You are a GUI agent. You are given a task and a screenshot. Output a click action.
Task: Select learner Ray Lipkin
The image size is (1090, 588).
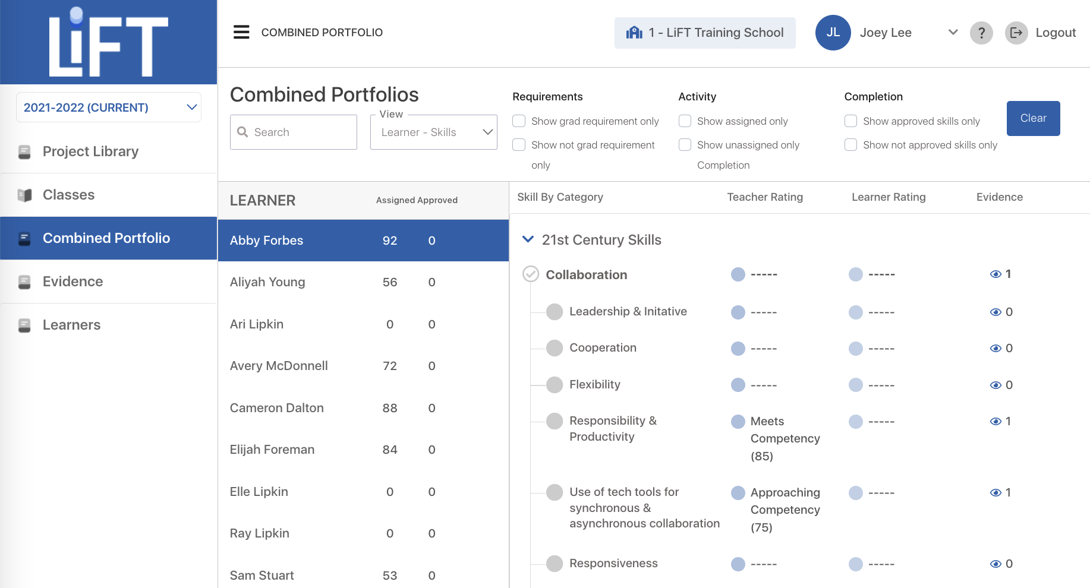(x=363, y=533)
